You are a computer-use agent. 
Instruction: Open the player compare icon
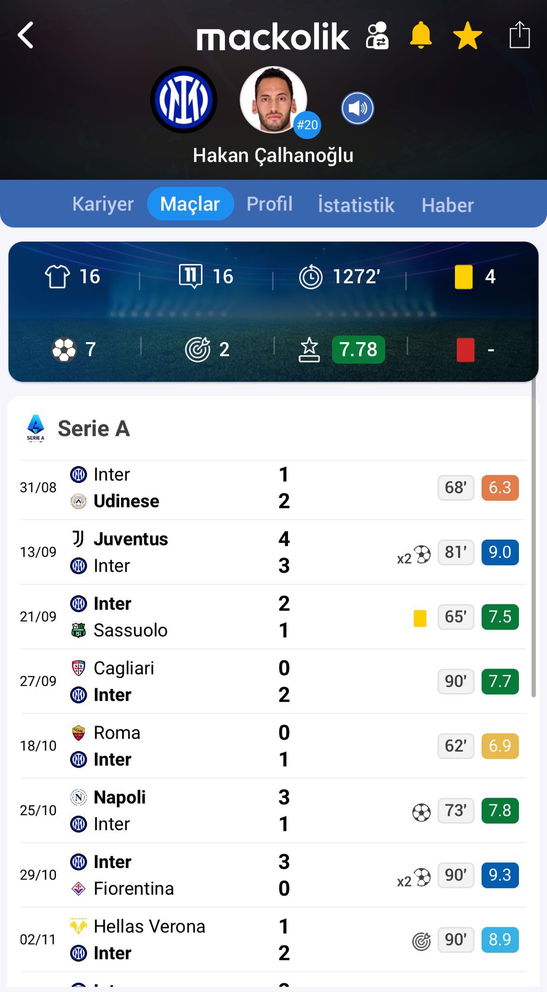[x=377, y=36]
